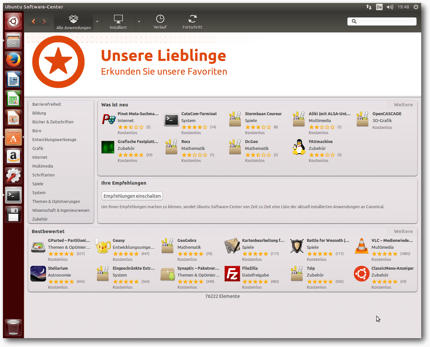The height and width of the screenshot is (347, 430).
Task: Open the system session gear menu
Action: (416, 7)
